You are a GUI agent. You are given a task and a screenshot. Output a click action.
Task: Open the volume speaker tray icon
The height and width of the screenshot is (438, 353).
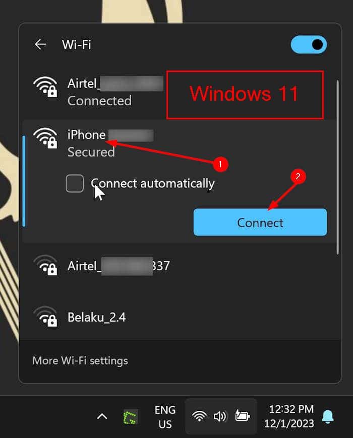point(220,416)
